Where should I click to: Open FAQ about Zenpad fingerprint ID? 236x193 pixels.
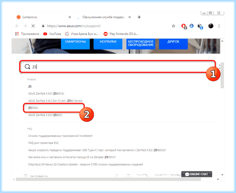click(72, 157)
